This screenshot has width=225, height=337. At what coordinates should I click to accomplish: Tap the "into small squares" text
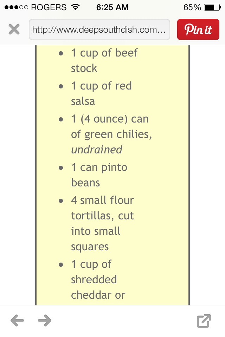(96, 239)
